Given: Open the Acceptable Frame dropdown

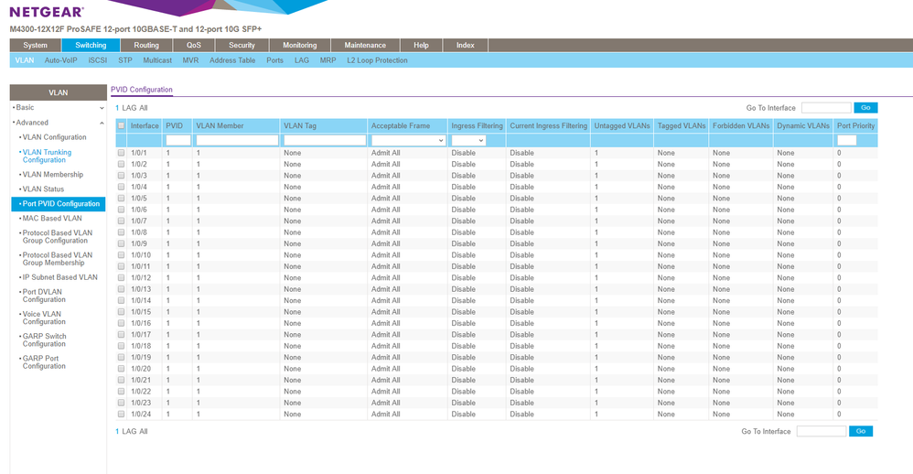Looking at the screenshot, I should (408, 140).
